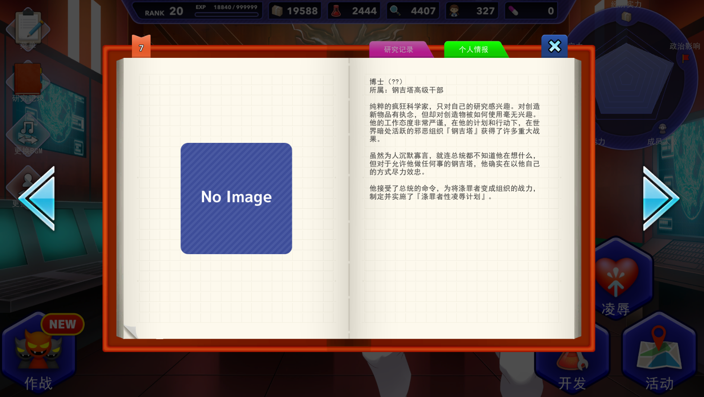
Task: Close the book with the X button
Action: point(554,46)
